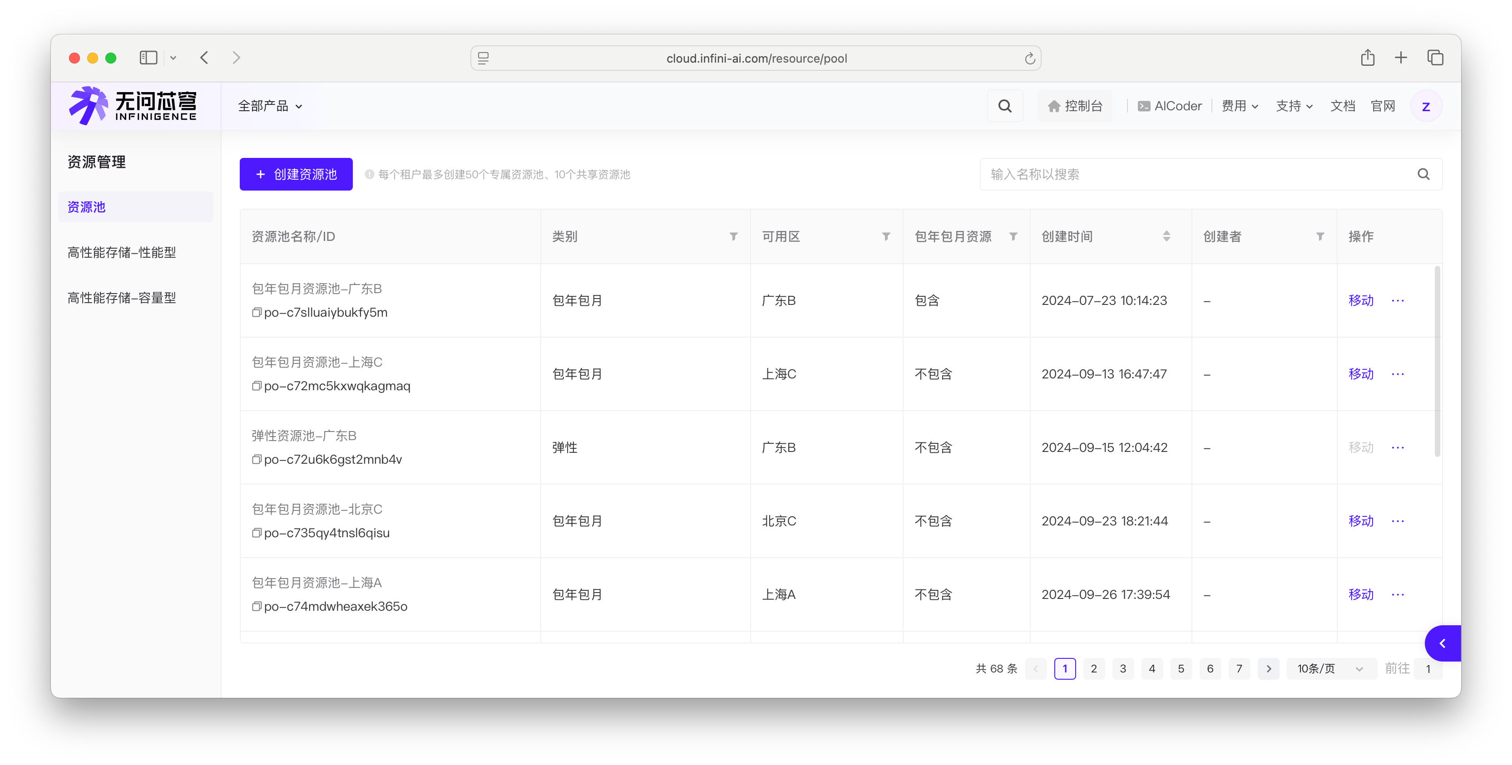Viewport: 1512px width, 765px height.
Task: Expand the purple side drawer arrow
Action: (1442, 643)
